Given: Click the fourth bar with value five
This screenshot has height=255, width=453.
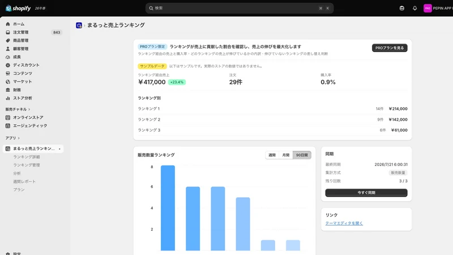Looking at the screenshot, I should click(243, 224).
